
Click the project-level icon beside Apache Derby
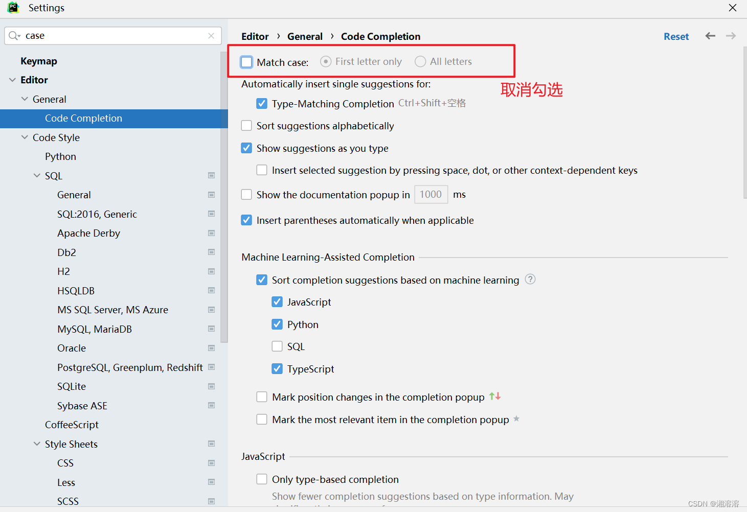click(x=211, y=233)
